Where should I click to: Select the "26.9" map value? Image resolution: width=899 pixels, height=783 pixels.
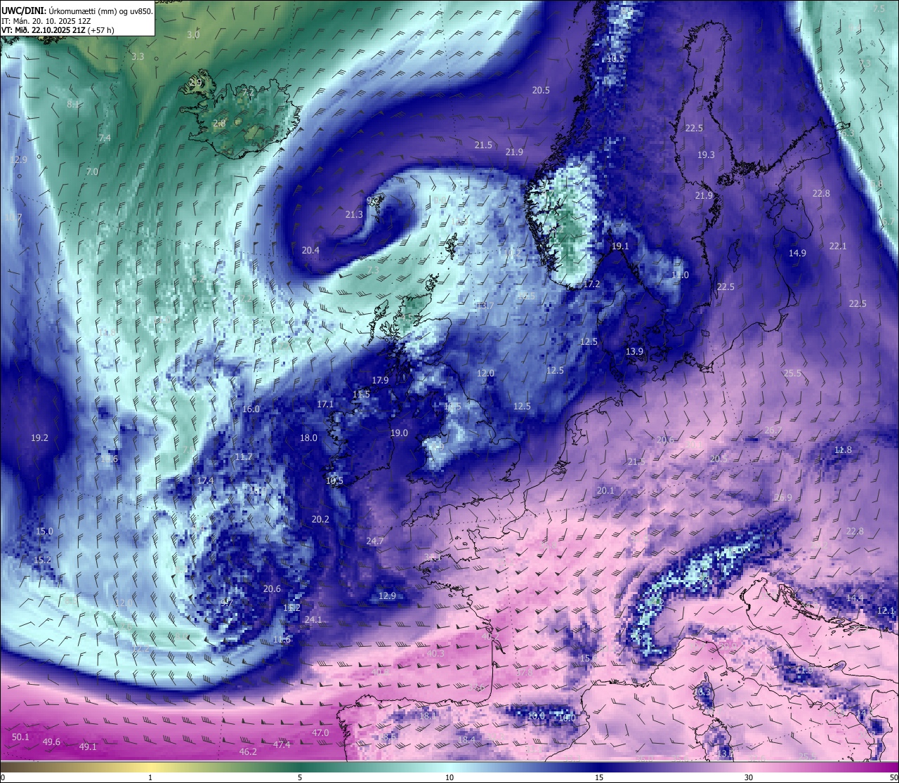pos(782,497)
